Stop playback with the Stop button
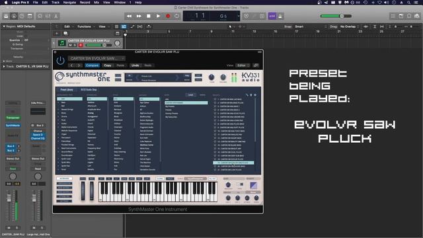 [148, 16]
